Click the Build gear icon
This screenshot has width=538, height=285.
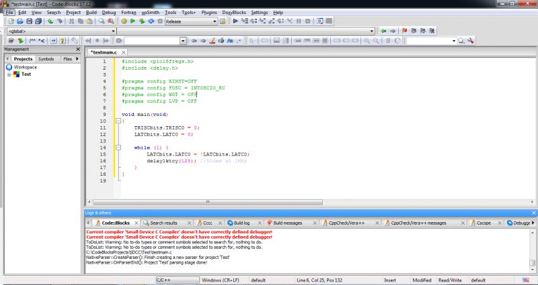[x=124, y=21]
